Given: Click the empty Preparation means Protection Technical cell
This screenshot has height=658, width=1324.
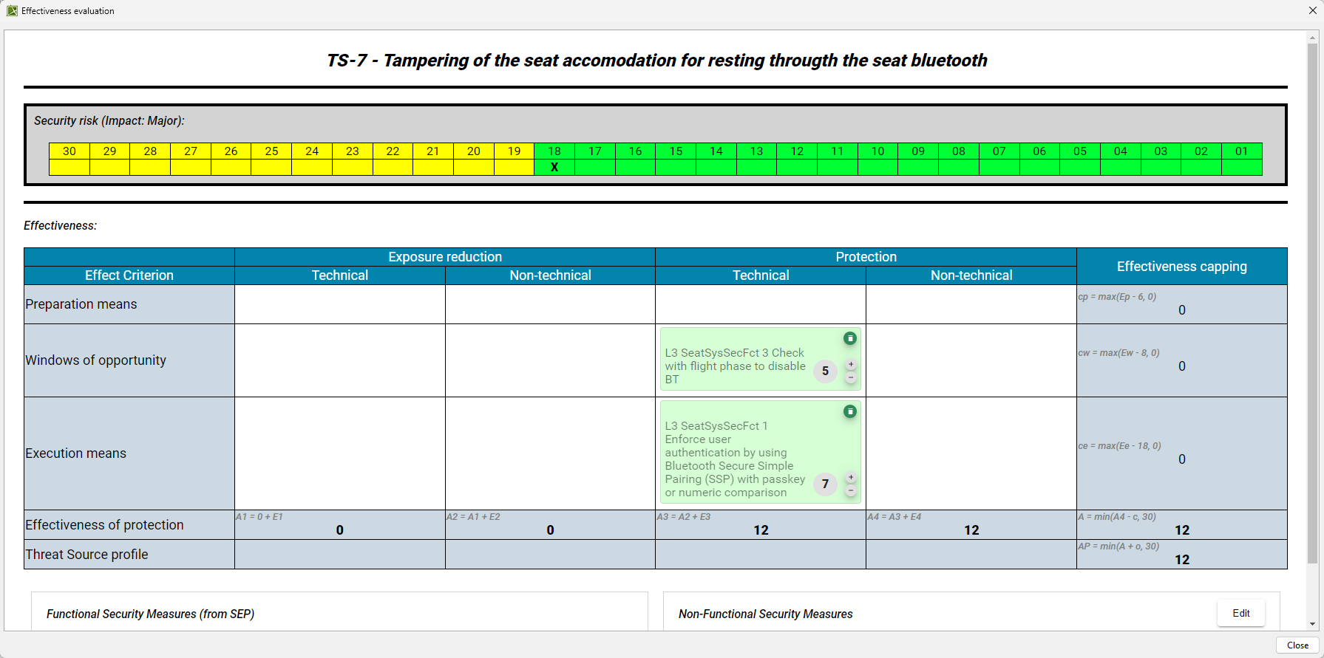Looking at the screenshot, I should pyautogui.click(x=760, y=304).
